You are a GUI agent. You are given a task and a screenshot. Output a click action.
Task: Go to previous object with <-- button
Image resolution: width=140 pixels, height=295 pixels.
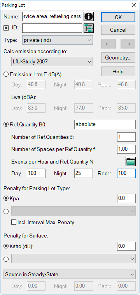coord(108,44)
